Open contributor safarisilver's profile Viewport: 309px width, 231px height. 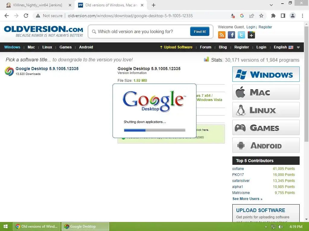[241, 180]
